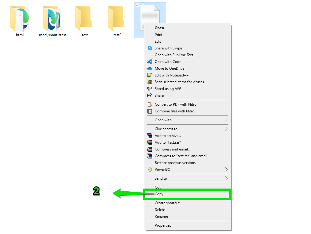Image resolution: width=311 pixels, height=234 pixels.
Task: Click the AVG shredder icon
Action: 150,89
